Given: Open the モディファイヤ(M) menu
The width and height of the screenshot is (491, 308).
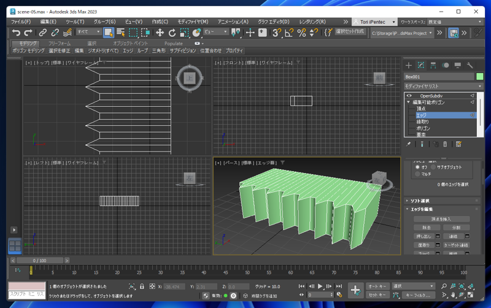Looking at the screenshot, I should point(193,21).
